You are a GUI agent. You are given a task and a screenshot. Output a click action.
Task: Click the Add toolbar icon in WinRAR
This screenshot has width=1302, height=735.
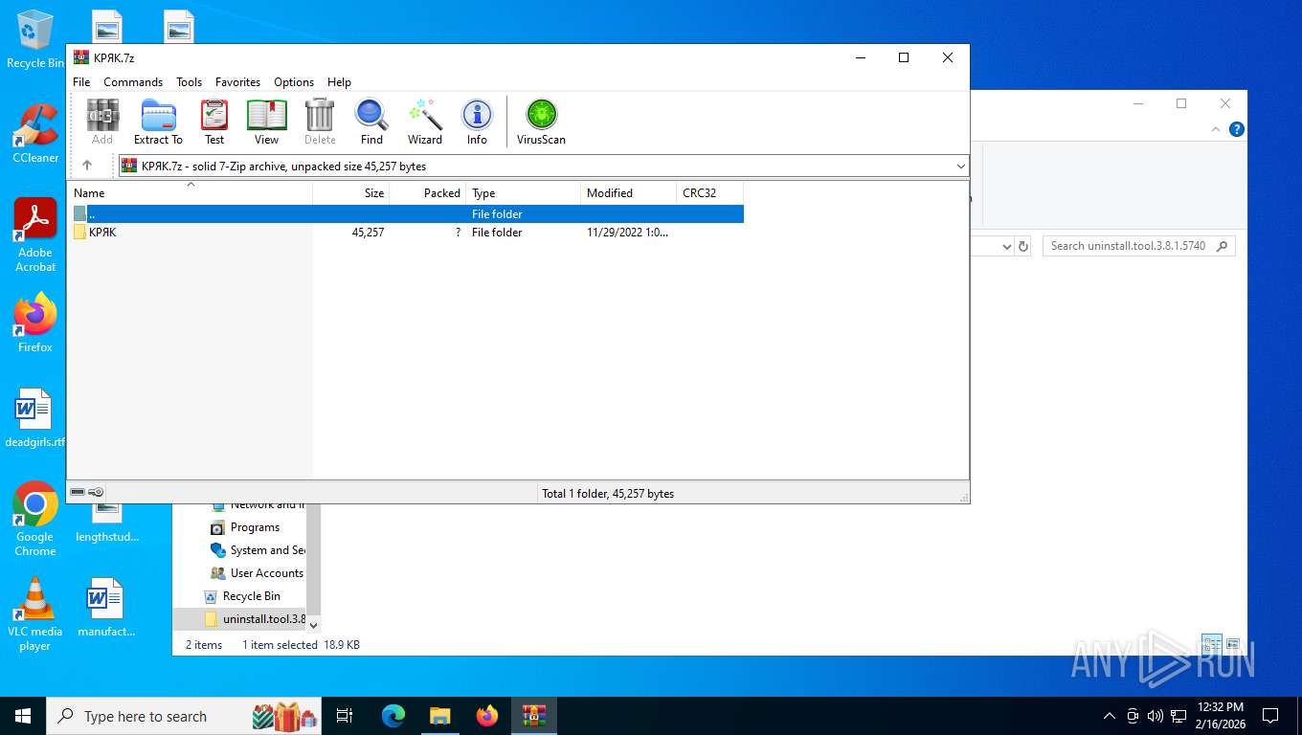click(102, 122)
